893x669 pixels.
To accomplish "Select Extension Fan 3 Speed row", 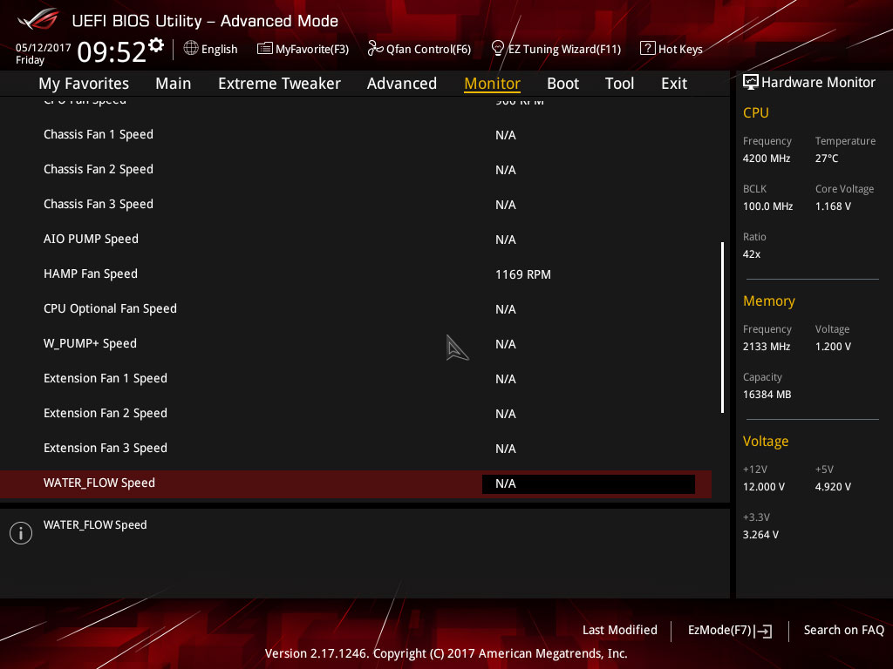I will [356, 449].
